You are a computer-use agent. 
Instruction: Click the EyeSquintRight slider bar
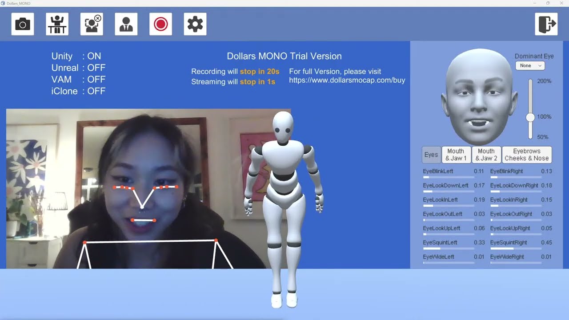pyautogui.click(x=516, y=248)
